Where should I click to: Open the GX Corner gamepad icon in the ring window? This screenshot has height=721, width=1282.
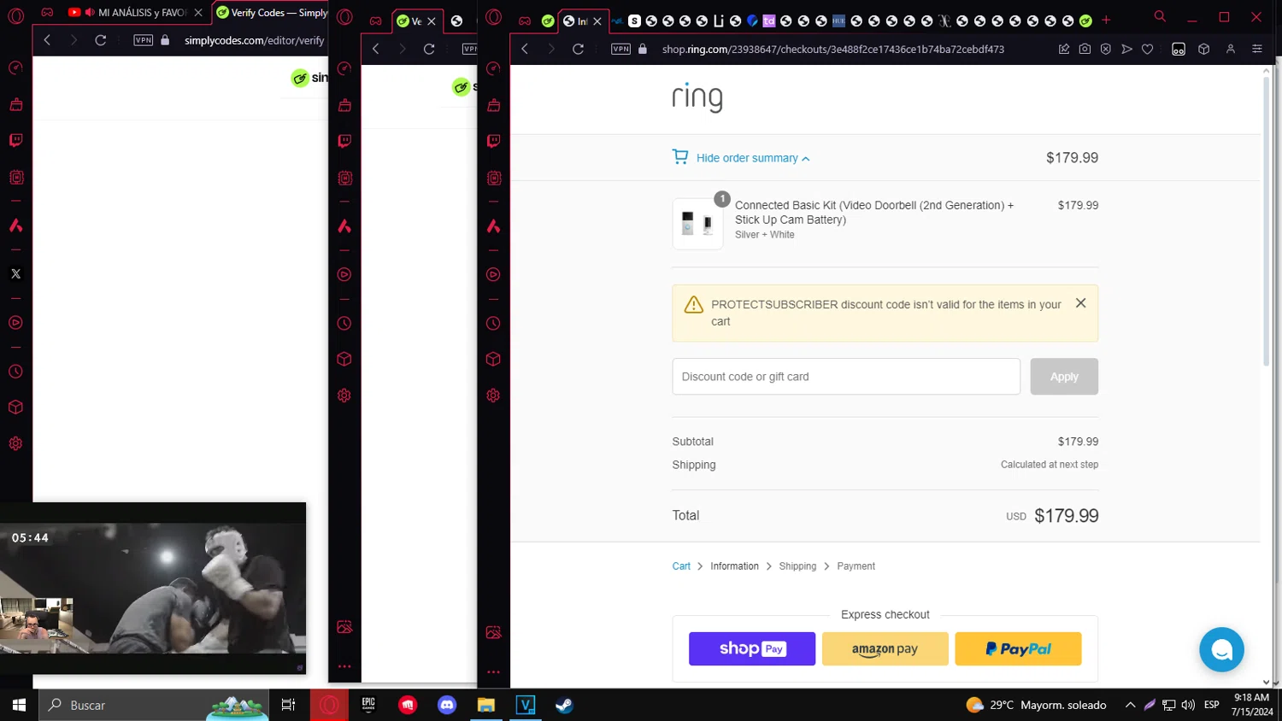pyautogui.click(x=525, y=21)
